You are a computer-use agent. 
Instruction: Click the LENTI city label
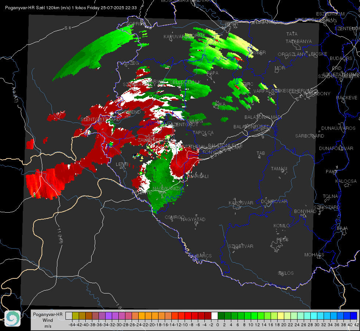(x=122, y=164)
